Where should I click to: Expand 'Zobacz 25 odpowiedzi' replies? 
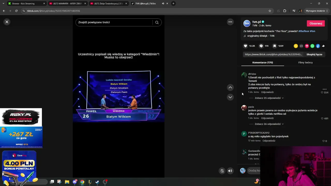tap(269, 98)
